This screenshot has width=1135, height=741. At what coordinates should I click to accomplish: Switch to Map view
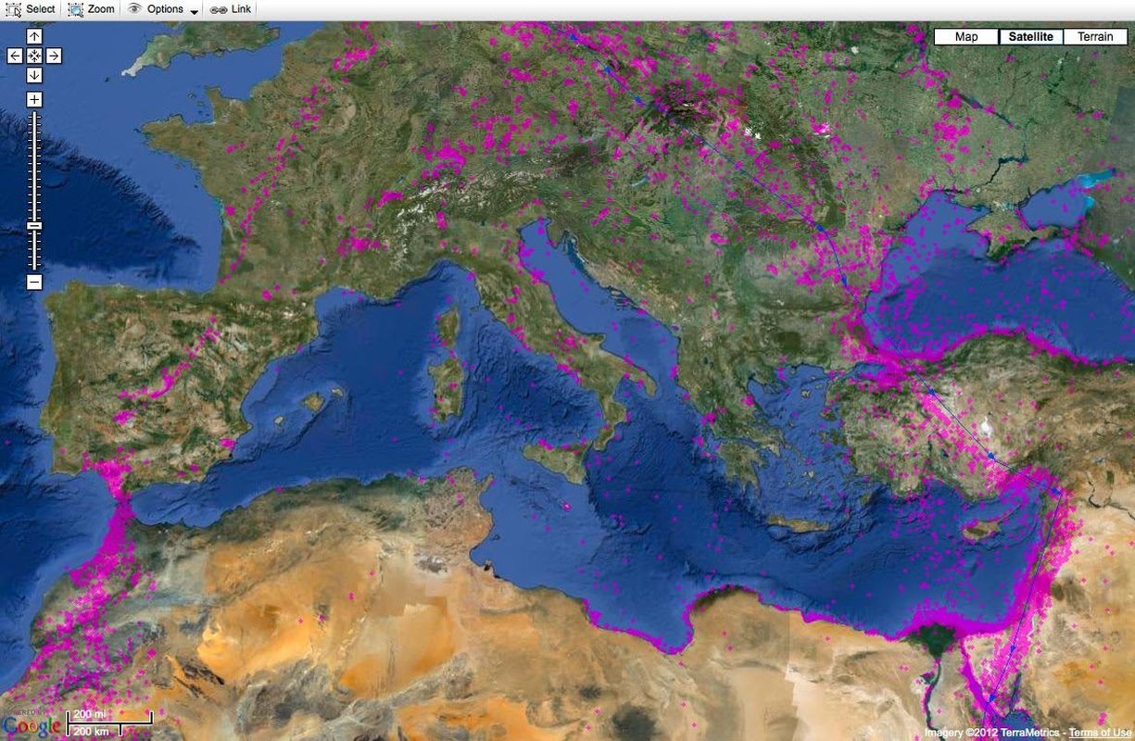click(x=966, y=37)
